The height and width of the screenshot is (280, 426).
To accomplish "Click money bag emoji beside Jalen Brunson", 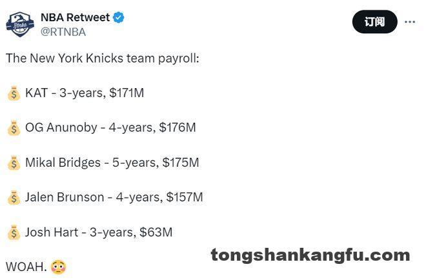I will [x=14, y=198].
